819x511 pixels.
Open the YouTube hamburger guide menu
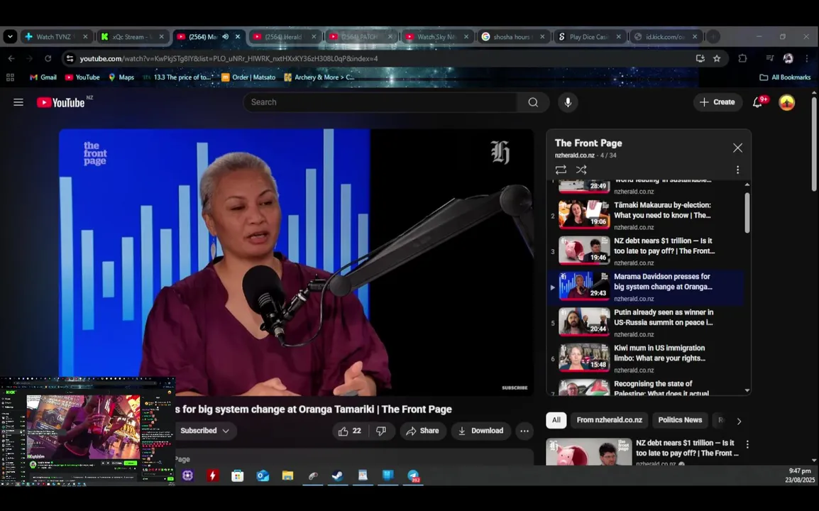pos(18,102)
